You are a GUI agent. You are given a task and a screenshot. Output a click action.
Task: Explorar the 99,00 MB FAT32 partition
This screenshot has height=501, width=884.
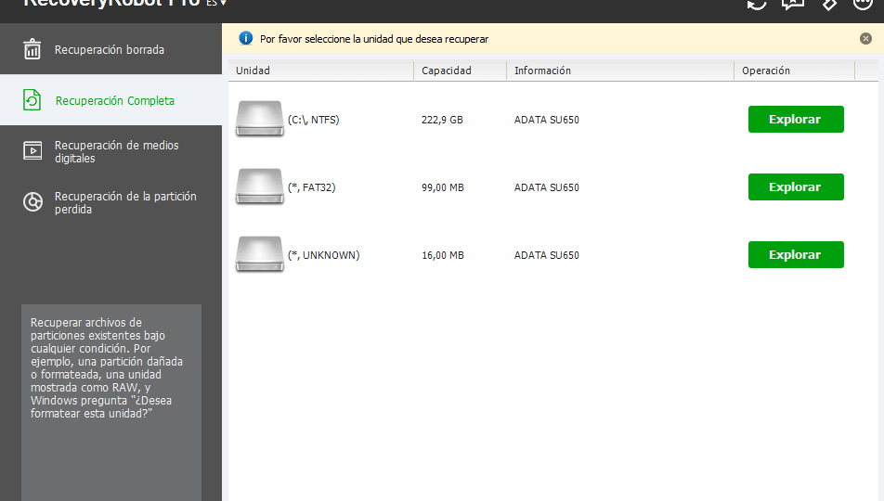(796, 186)
